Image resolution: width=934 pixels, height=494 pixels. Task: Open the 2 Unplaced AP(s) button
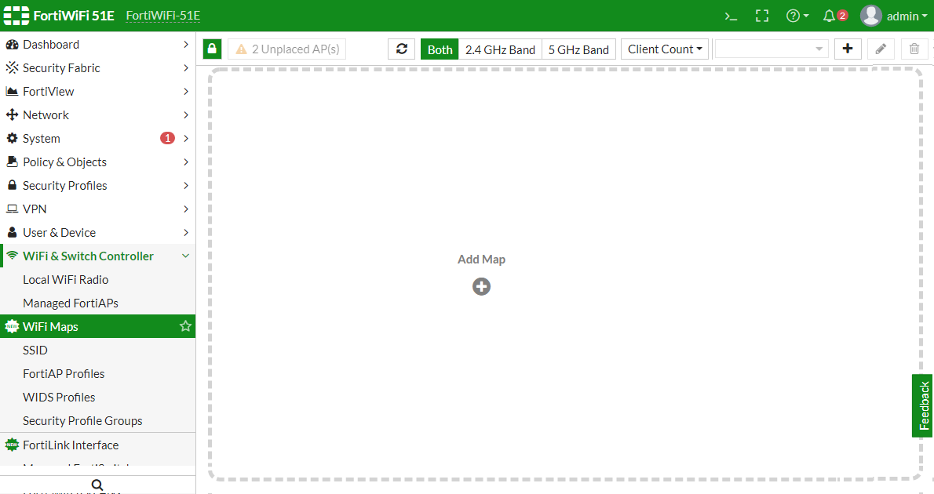(287, 49)
